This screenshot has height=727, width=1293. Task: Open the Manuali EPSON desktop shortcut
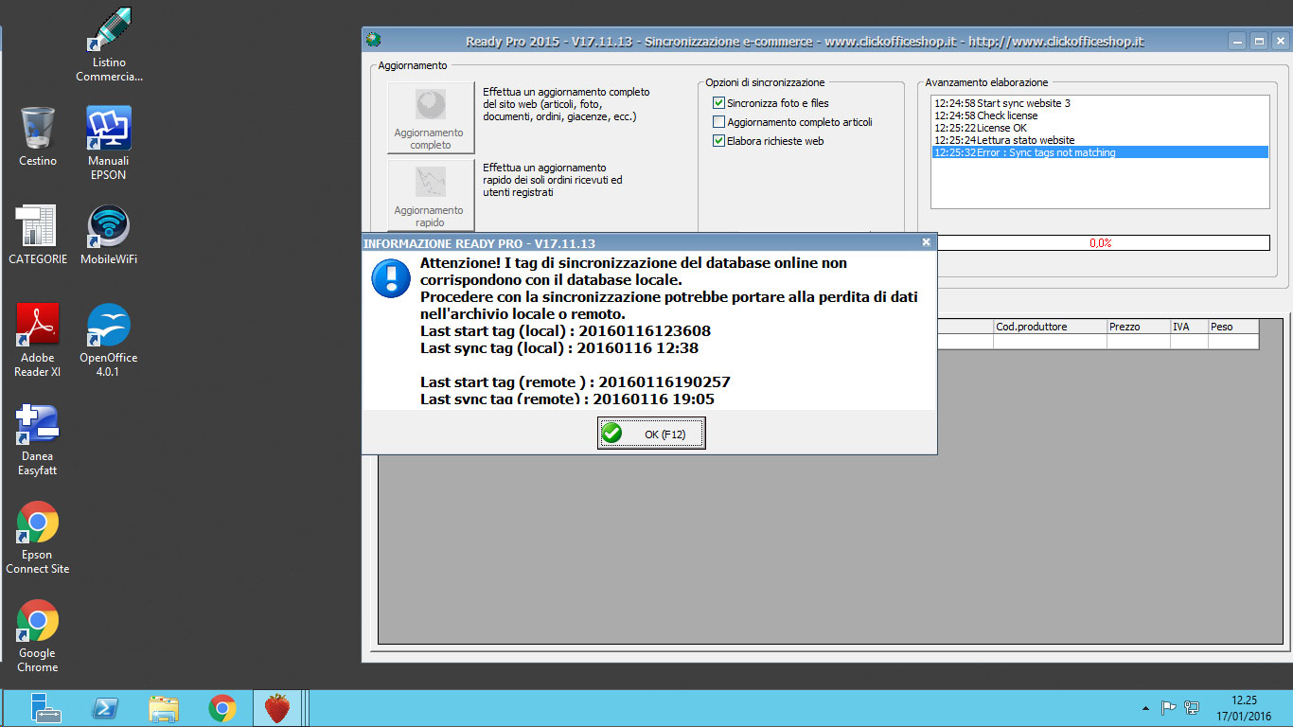(109, 142)
